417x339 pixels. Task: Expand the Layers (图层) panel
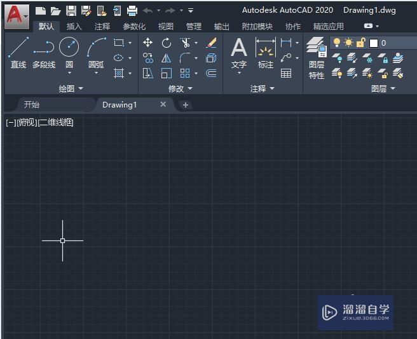383,88
